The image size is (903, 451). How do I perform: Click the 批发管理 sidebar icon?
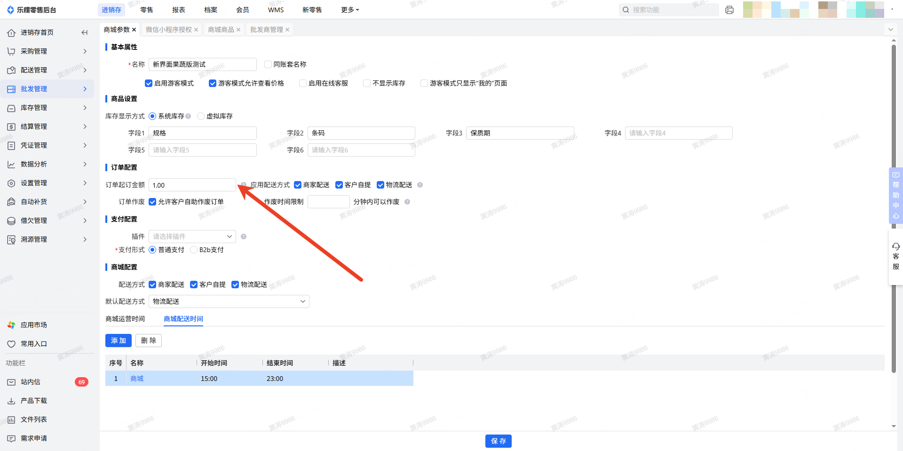tap(11, 89)
